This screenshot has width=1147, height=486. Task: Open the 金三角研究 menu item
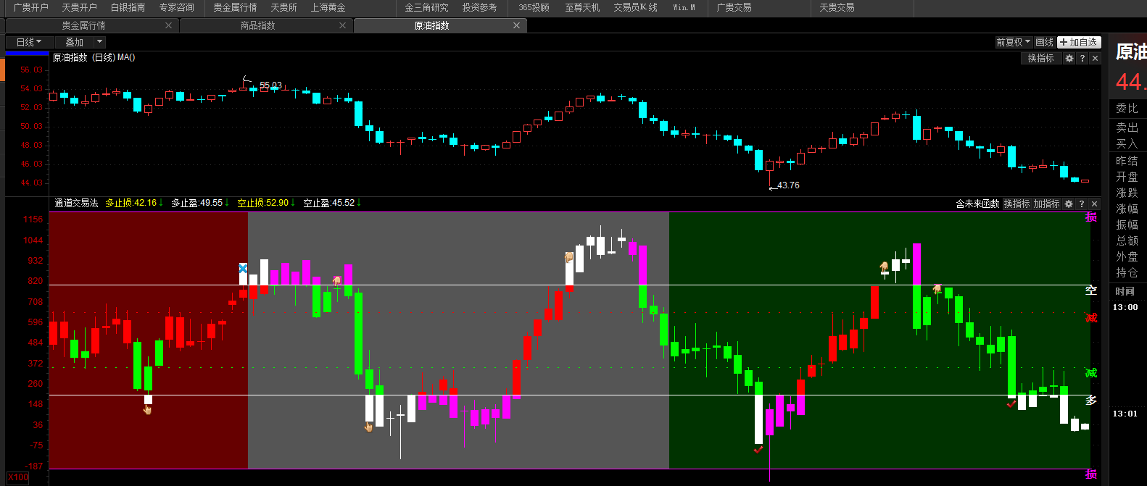pyautogui.click(x=426, y=7)
